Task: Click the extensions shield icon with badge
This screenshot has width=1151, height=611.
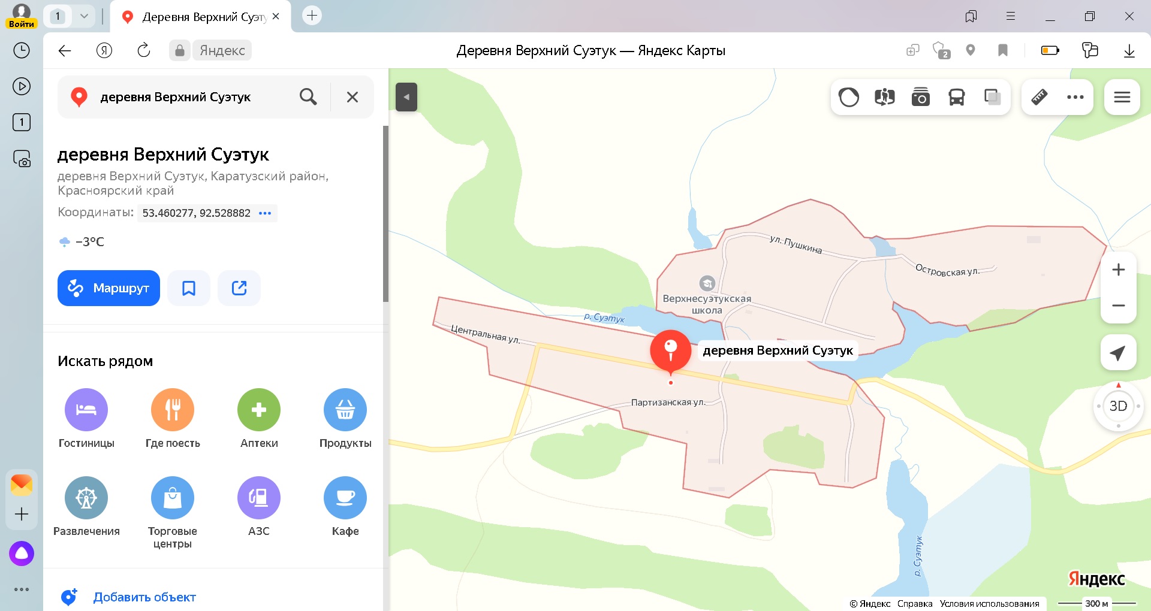Action: [941, 50]
